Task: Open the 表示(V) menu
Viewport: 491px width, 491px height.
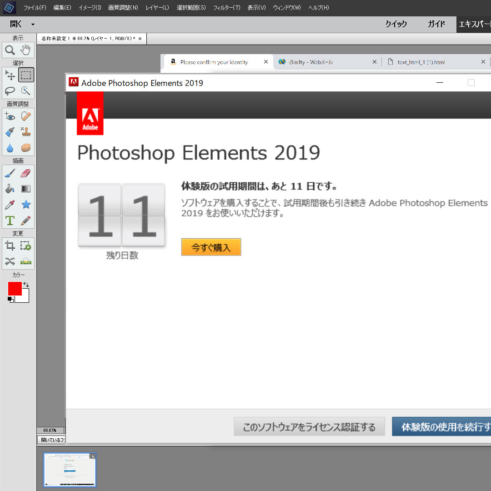Action: 256,8
